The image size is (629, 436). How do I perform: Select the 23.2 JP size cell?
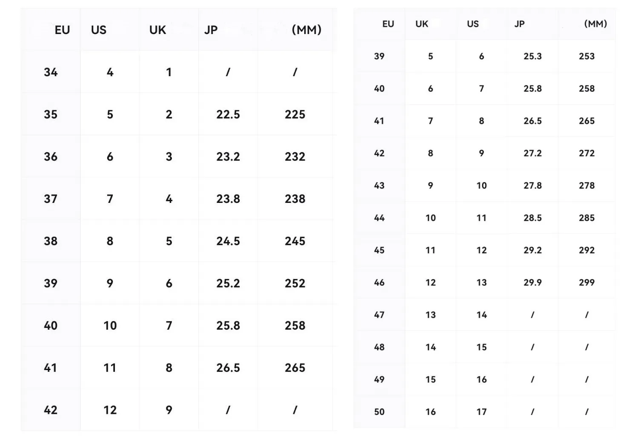click(228, 157)
